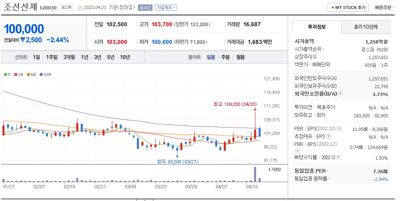400x201 pixels.
Task: Click the blue down-triangle price change icon
Action: (23, 40)
